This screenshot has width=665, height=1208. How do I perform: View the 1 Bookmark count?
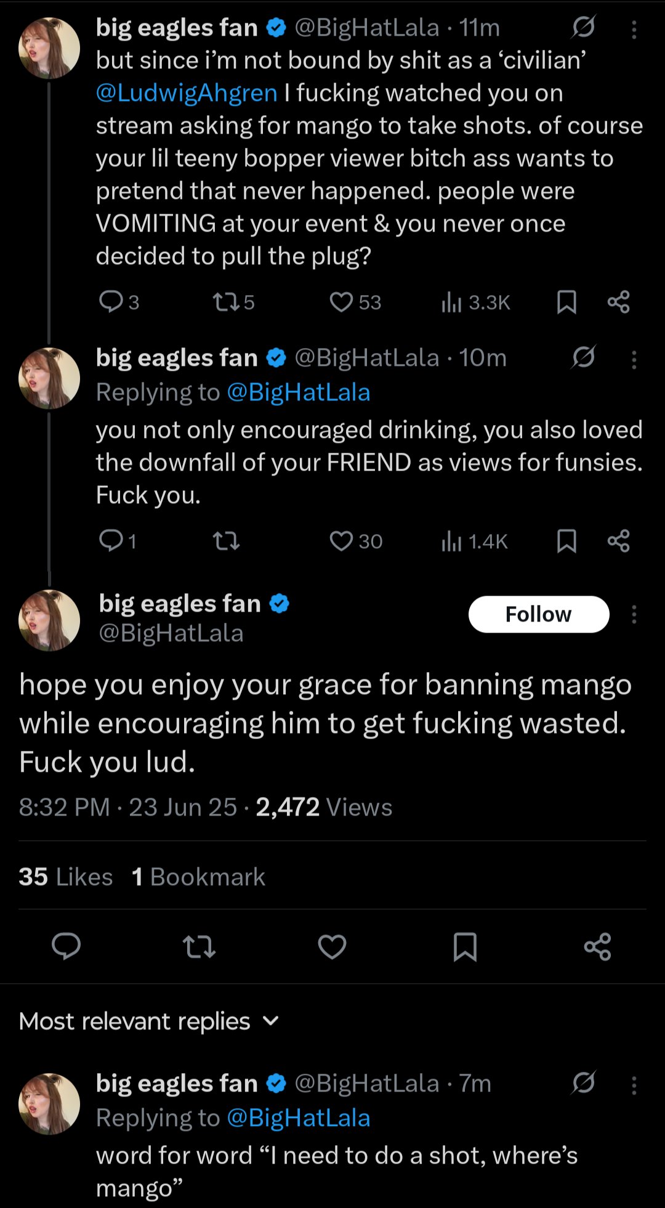coord(198,877)
